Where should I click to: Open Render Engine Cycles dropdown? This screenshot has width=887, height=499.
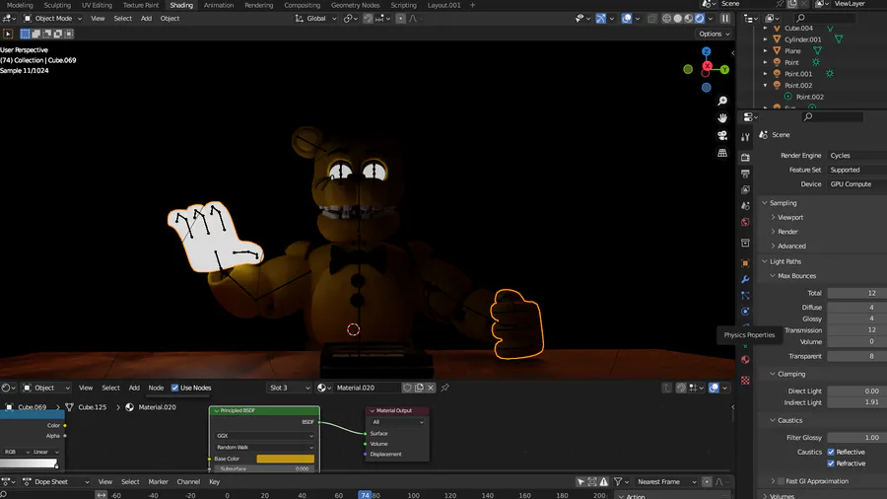[857, 155]
